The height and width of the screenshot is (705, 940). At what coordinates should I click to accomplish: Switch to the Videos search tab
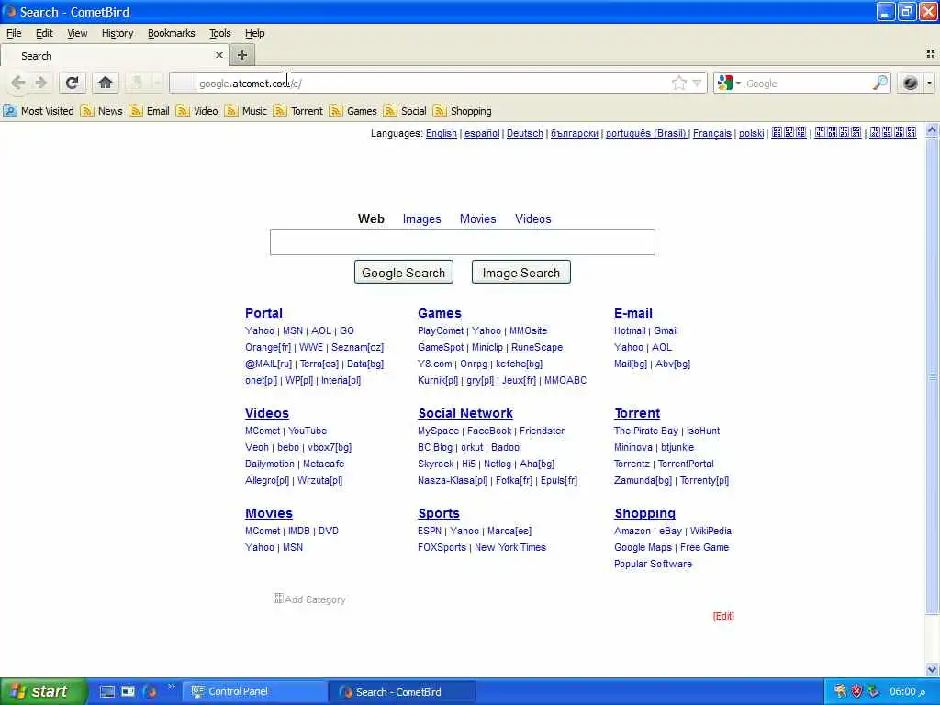533,218
